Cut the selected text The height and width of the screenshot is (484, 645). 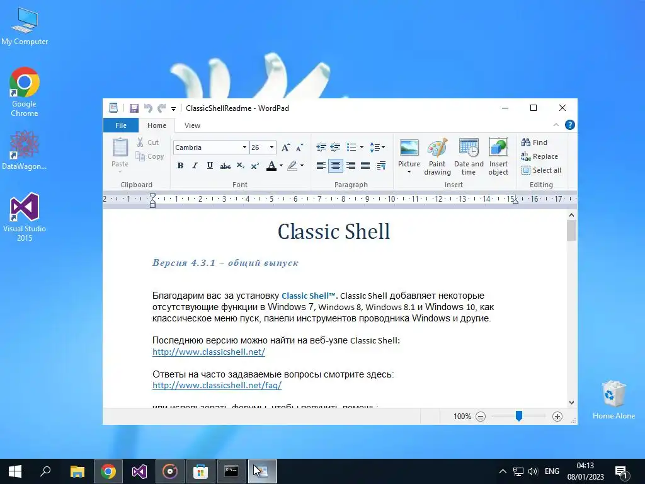(x=148, y=142)
